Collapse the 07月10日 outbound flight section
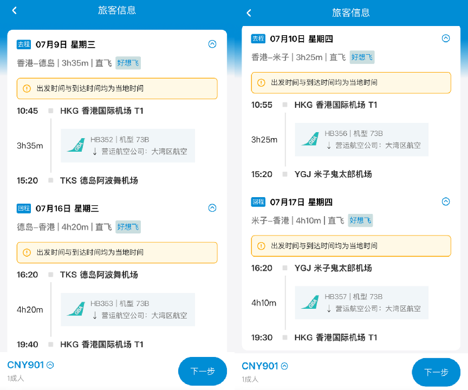The height and width of the screenshot is (390, 468). 446,38
